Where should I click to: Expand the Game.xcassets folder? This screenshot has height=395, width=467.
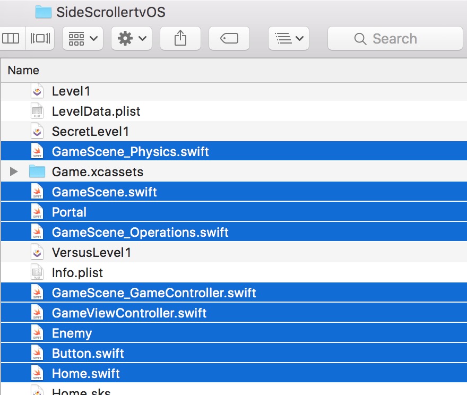(x=13, y=171)
